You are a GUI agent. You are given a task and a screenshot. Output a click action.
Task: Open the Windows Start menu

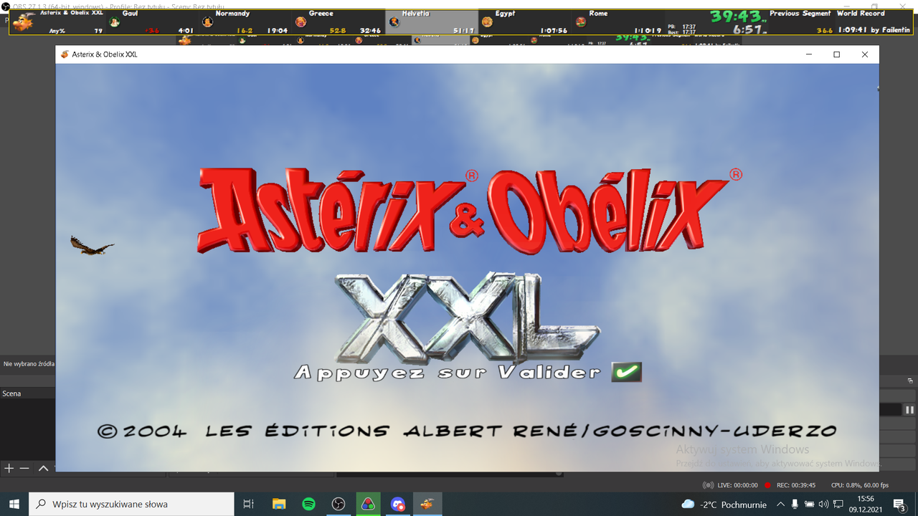(14, 504)
